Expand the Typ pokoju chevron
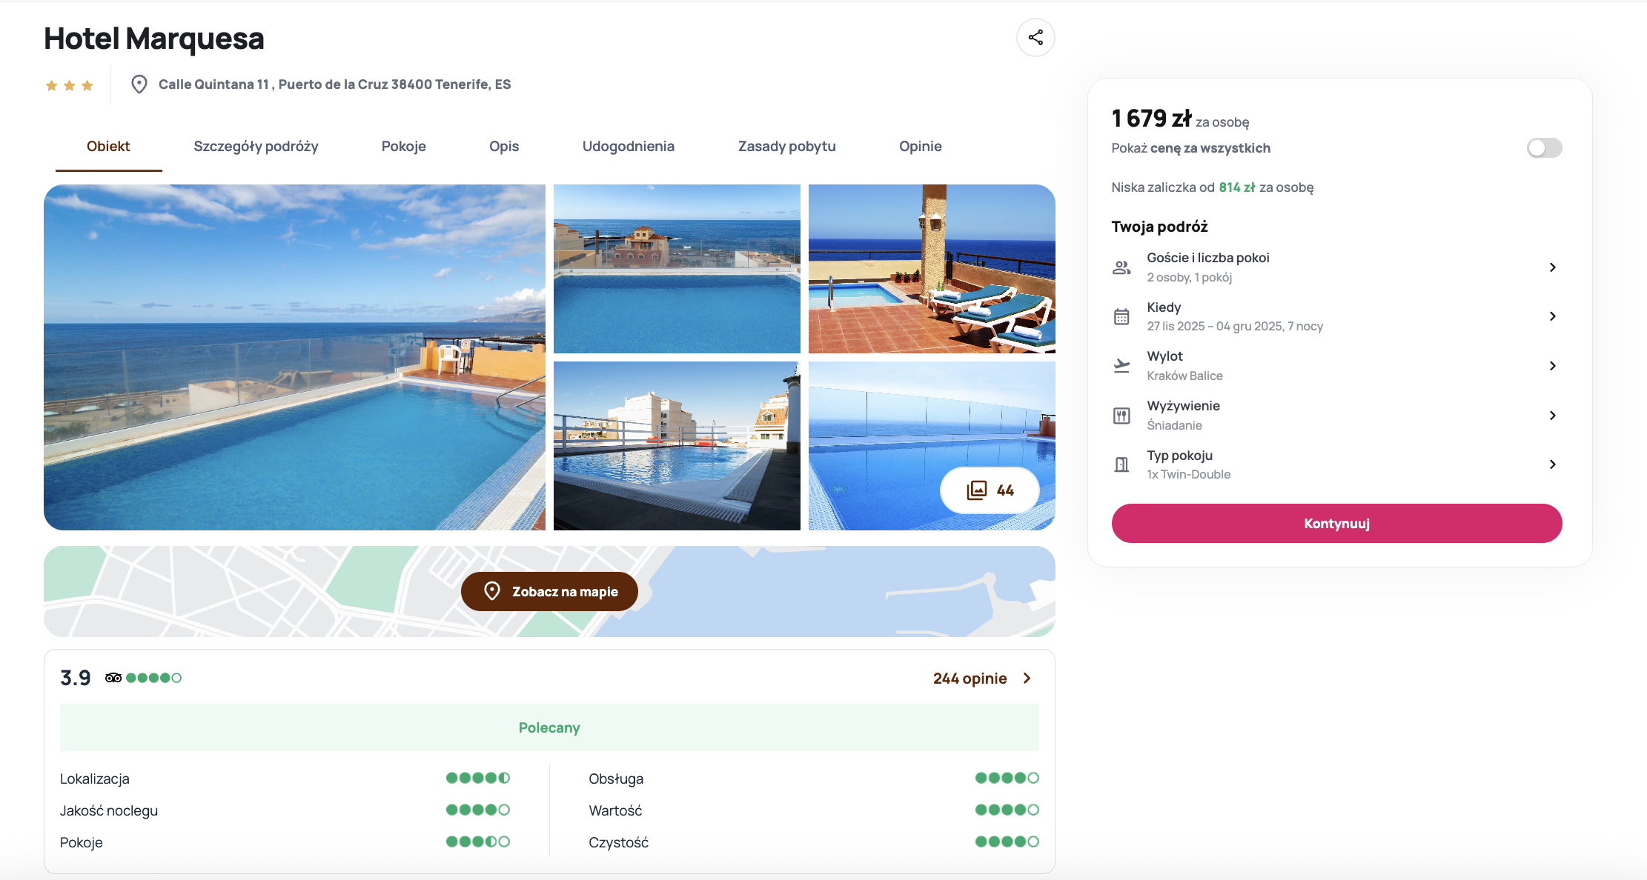The width and height of the screenshot is (1647, 880). (x=1552, y=464)
